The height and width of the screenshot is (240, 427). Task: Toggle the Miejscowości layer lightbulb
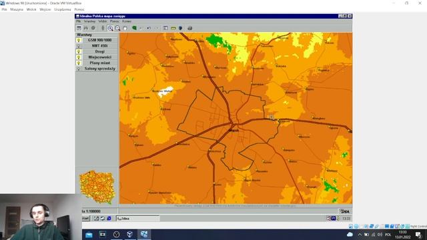[79, 57]
